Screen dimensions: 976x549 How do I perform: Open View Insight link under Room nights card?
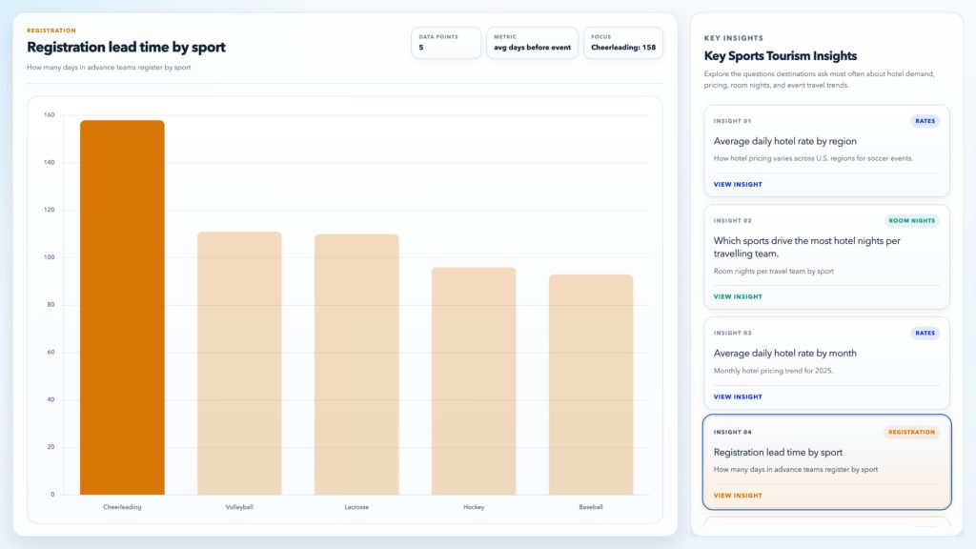tap(738, 296)
